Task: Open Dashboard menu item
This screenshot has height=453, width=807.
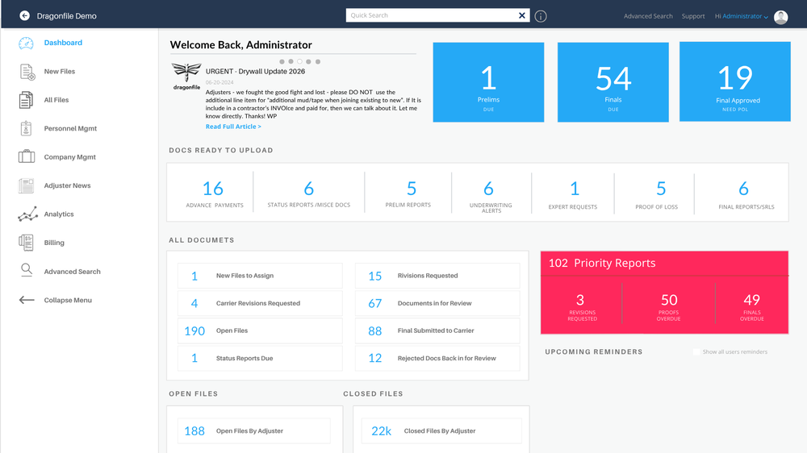Action: (63, 43)
